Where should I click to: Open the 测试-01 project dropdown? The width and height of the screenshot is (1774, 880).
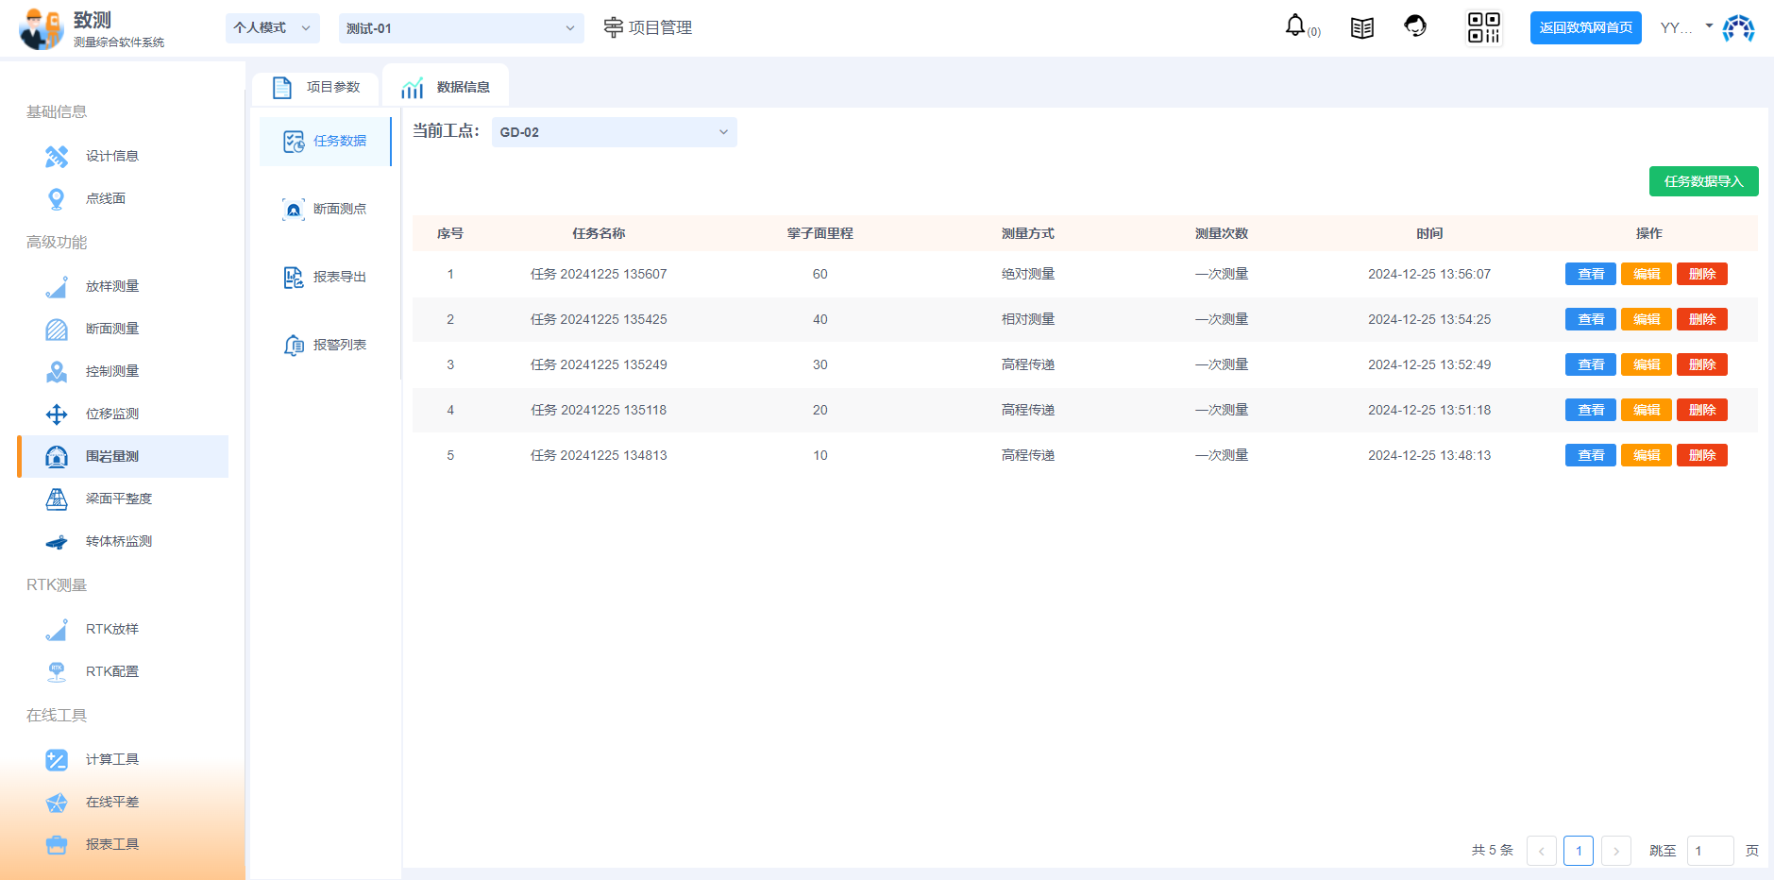(x=460, y=28)
